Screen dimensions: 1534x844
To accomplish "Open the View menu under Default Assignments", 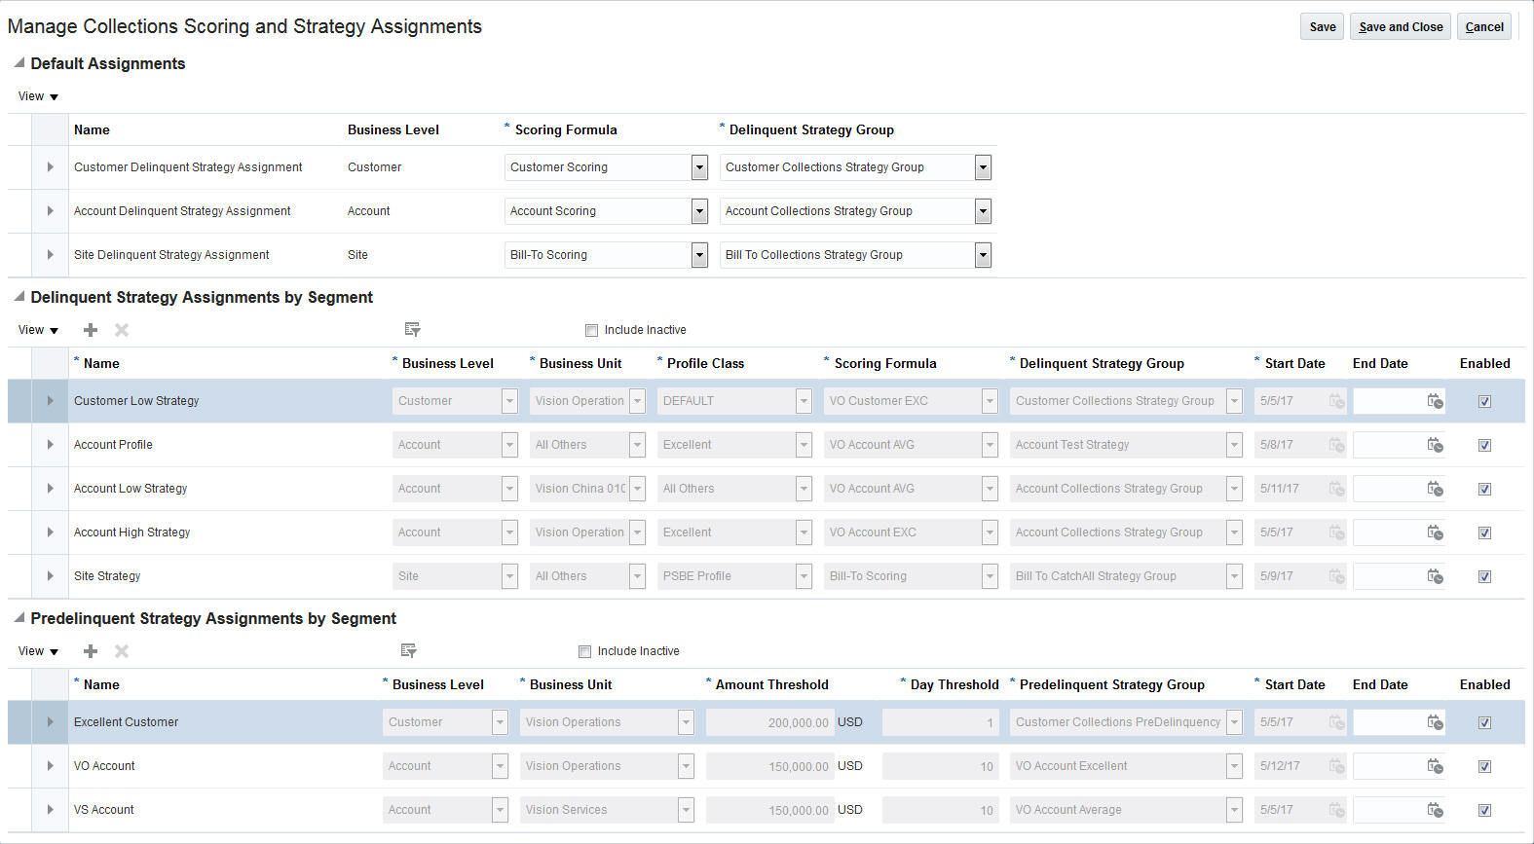I will (x=38, y=96).
